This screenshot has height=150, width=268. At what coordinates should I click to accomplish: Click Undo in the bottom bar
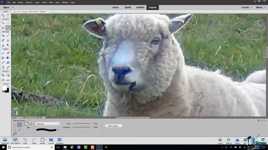point(25,141)
